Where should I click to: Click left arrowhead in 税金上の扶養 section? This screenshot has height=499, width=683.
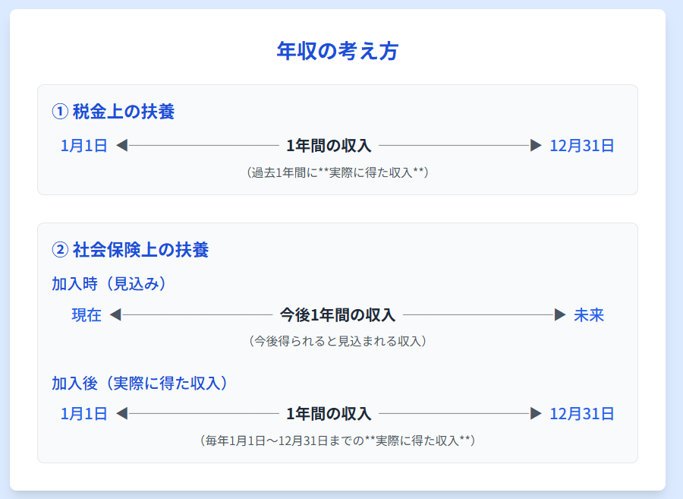click(x=121, y=145)
